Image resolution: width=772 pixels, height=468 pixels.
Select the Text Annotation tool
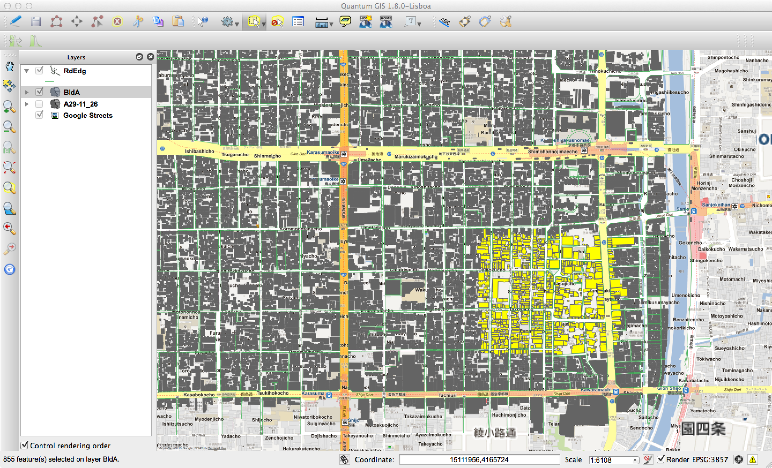[410, 21]
